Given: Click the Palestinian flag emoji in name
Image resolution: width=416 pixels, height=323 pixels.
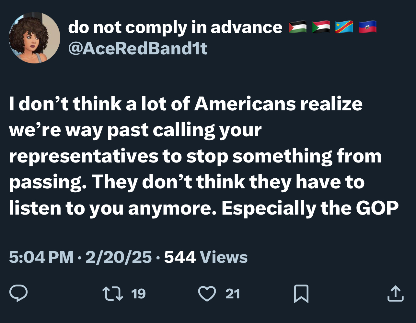Looking at the screenshot, I should [297, 27].
